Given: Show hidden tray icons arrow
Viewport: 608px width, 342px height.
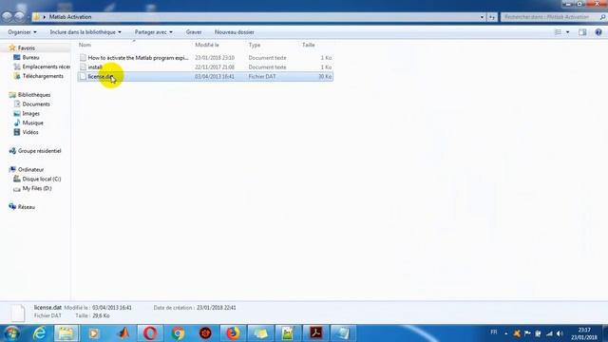Looking at the screenshot, I should point(505,333).
